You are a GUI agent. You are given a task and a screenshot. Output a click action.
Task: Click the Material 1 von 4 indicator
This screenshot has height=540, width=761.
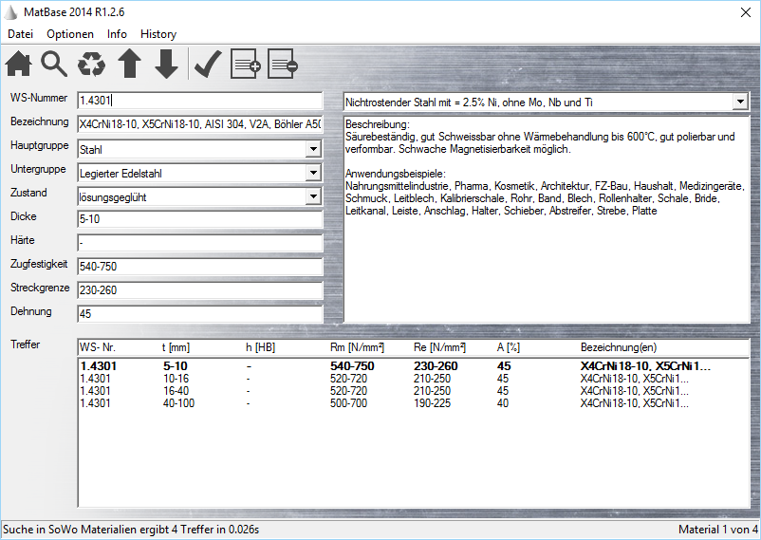[x=717, y=530]
